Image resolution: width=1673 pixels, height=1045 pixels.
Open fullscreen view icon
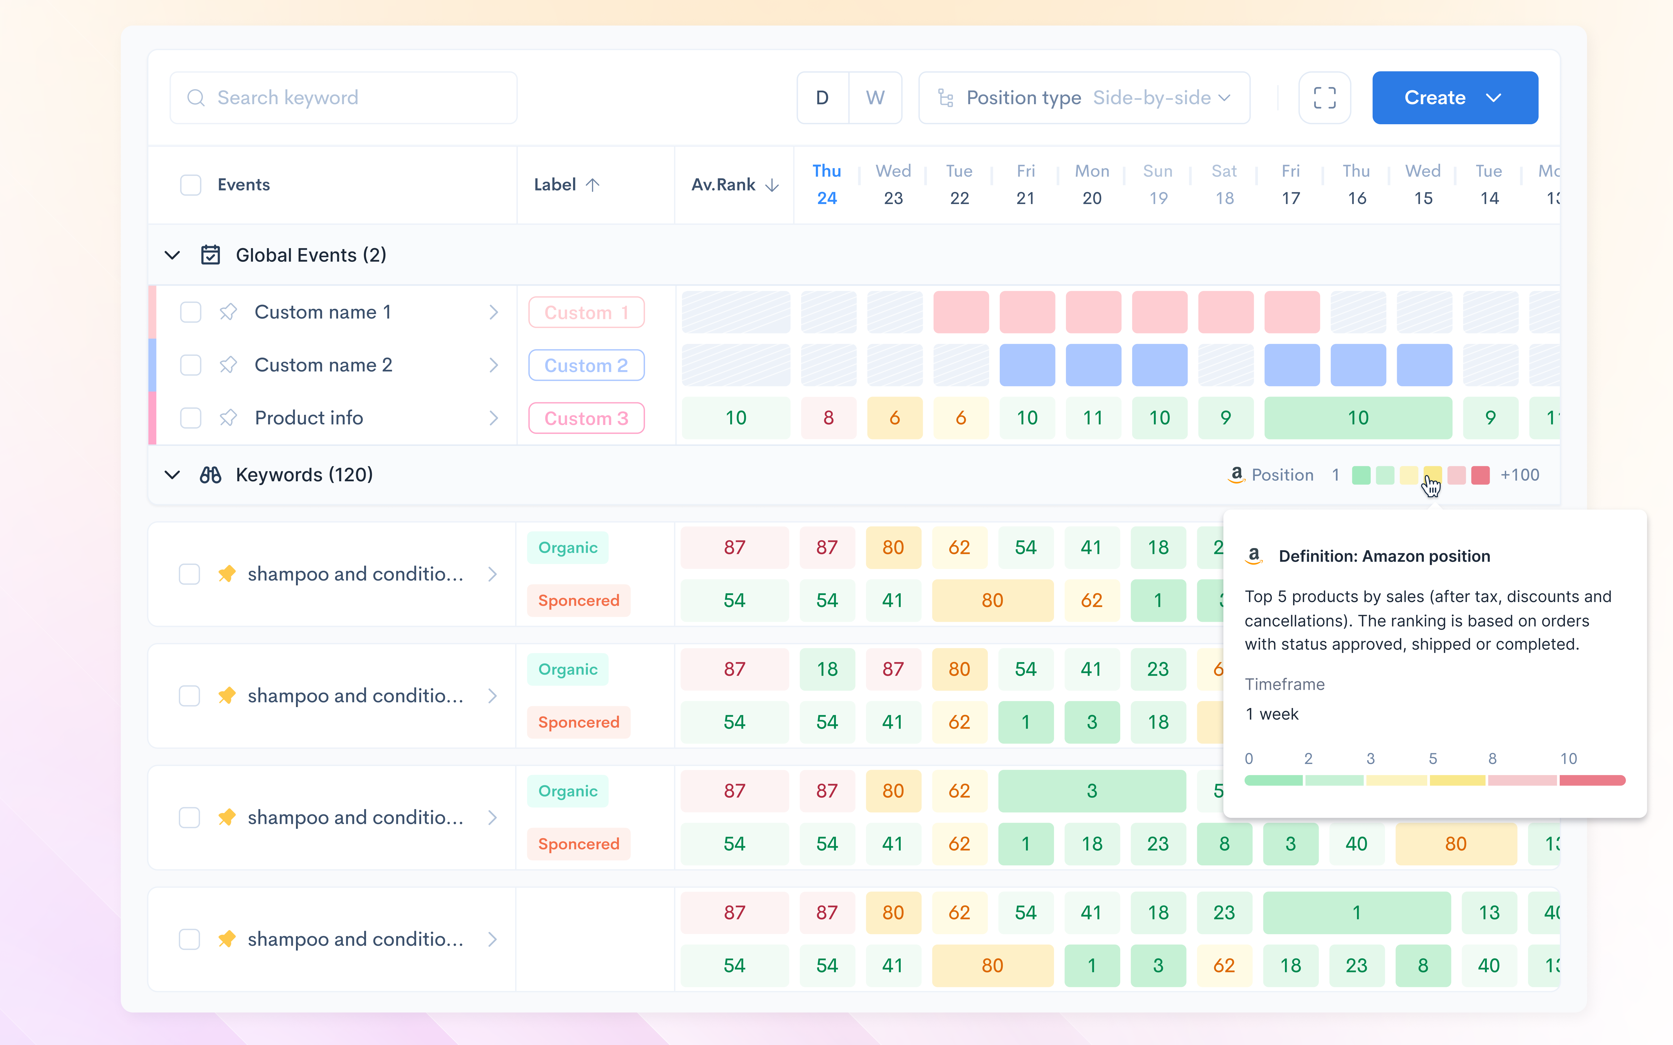pos(1324,98)
